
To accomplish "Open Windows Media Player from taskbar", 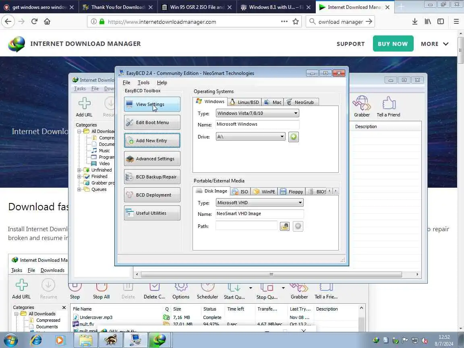I will coord(60,340).
